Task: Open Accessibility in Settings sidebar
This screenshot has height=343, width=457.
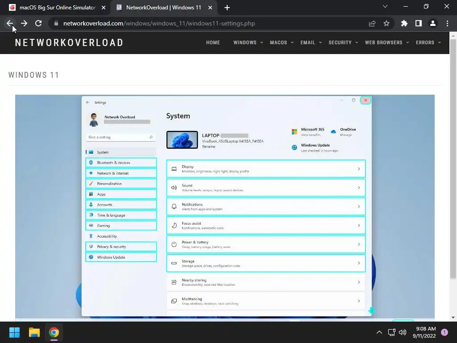Action: point(121,236)
